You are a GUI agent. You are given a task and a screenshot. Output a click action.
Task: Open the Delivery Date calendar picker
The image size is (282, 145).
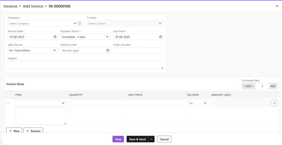click(x=108, y=51)
